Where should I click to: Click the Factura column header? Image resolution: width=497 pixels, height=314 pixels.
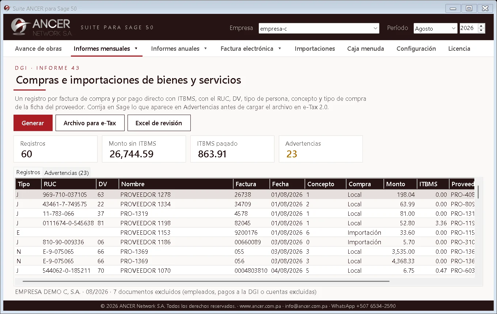251,184
